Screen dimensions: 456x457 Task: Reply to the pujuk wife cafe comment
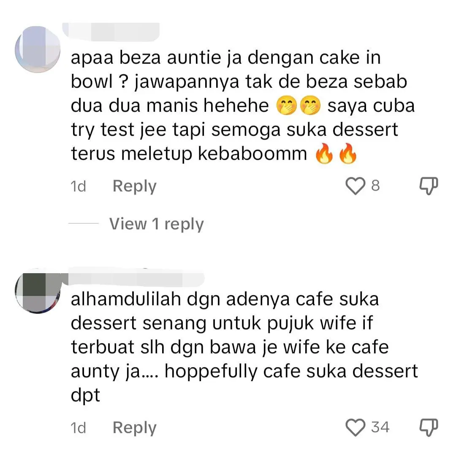pos(135,428)
